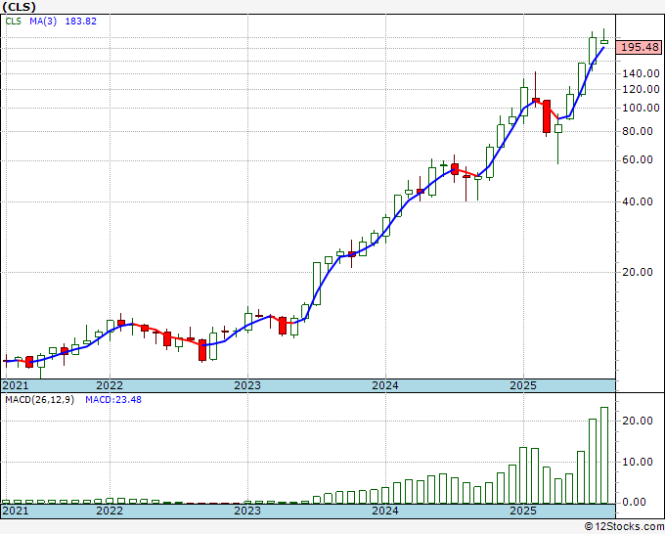Click the tallest MACD histogram bar
Screen dimensions: 665x534
pyautogui.click(x=604, y=455)
